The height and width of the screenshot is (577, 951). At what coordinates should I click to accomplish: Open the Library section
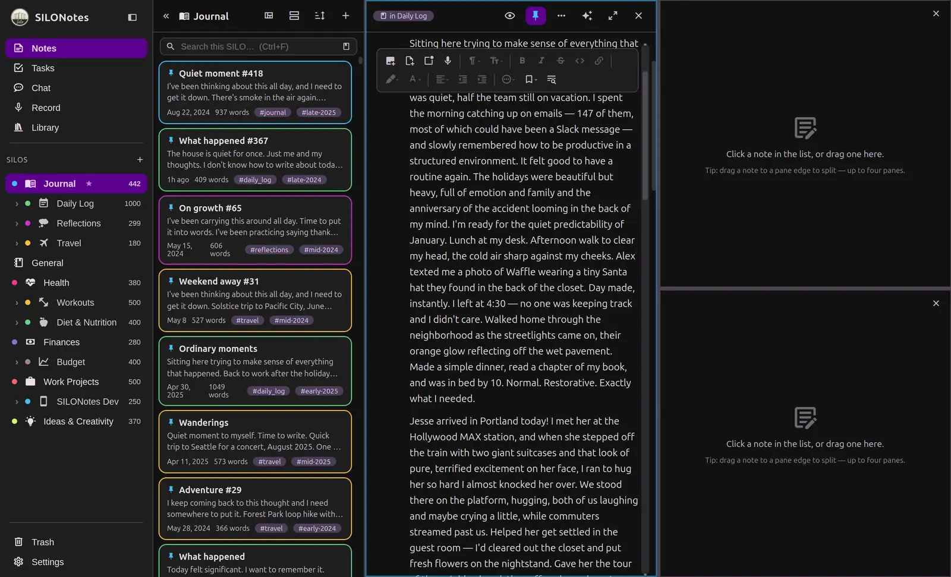pos(76,128)
